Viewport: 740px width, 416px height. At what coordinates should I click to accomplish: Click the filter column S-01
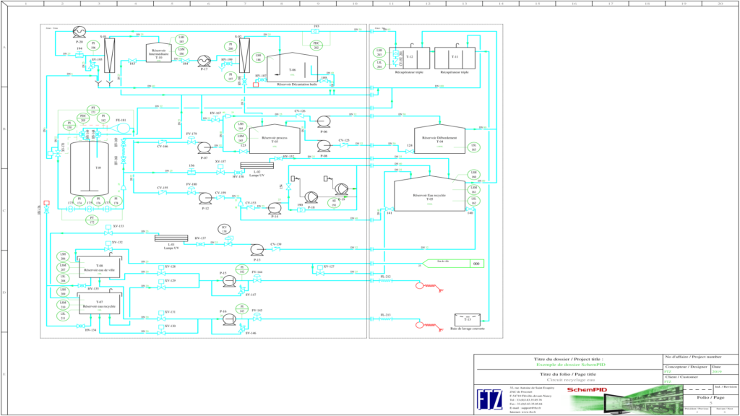pos(109,55)
